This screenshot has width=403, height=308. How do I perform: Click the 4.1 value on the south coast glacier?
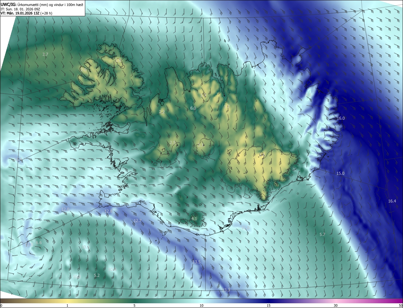[x=194, y=219]
